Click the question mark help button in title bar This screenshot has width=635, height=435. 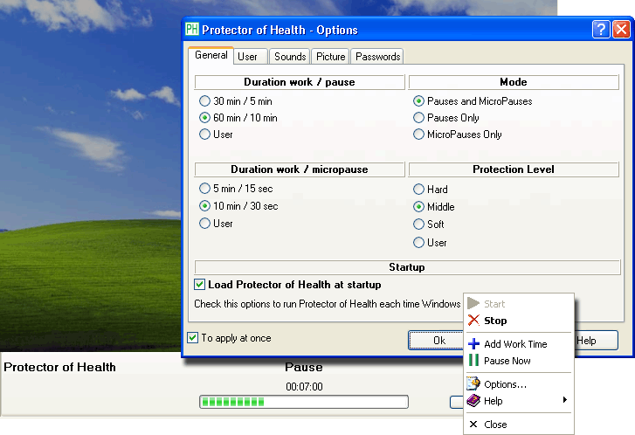[x=601, y=30]
